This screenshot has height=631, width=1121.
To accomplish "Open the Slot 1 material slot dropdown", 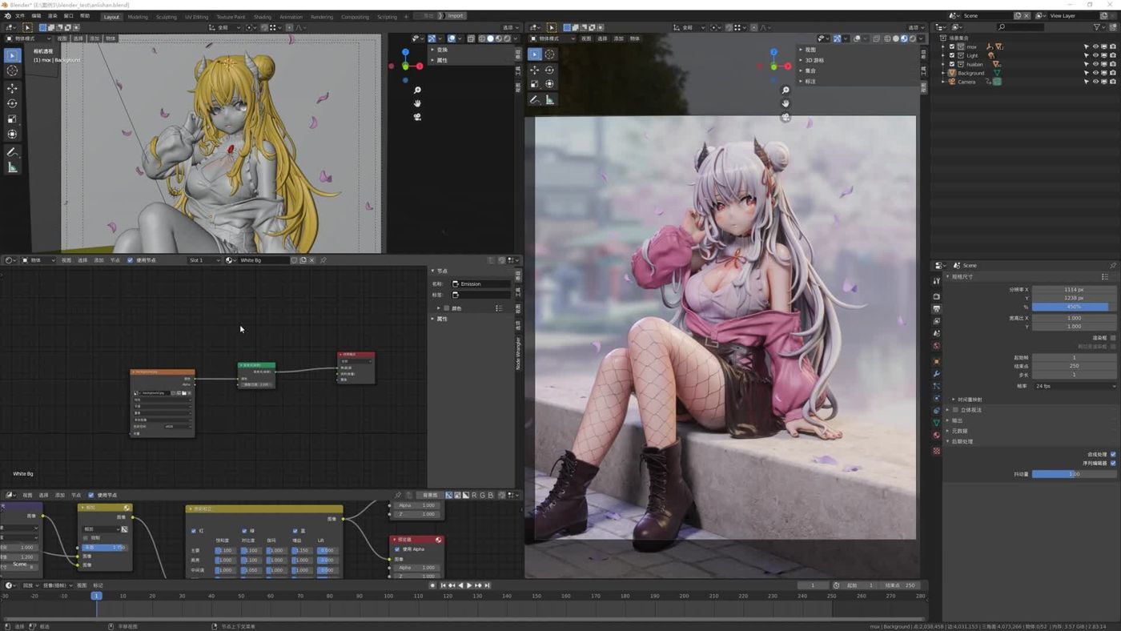I will coord(204,260).
